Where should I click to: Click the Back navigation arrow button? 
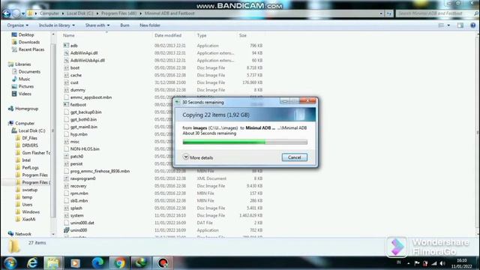coord(7,13)
